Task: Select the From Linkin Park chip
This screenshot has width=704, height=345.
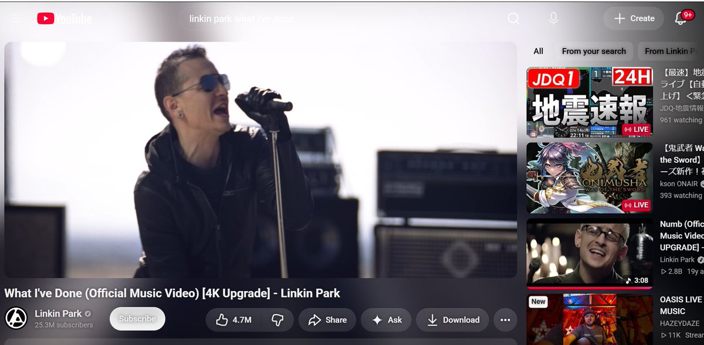Action: [671, 51]
